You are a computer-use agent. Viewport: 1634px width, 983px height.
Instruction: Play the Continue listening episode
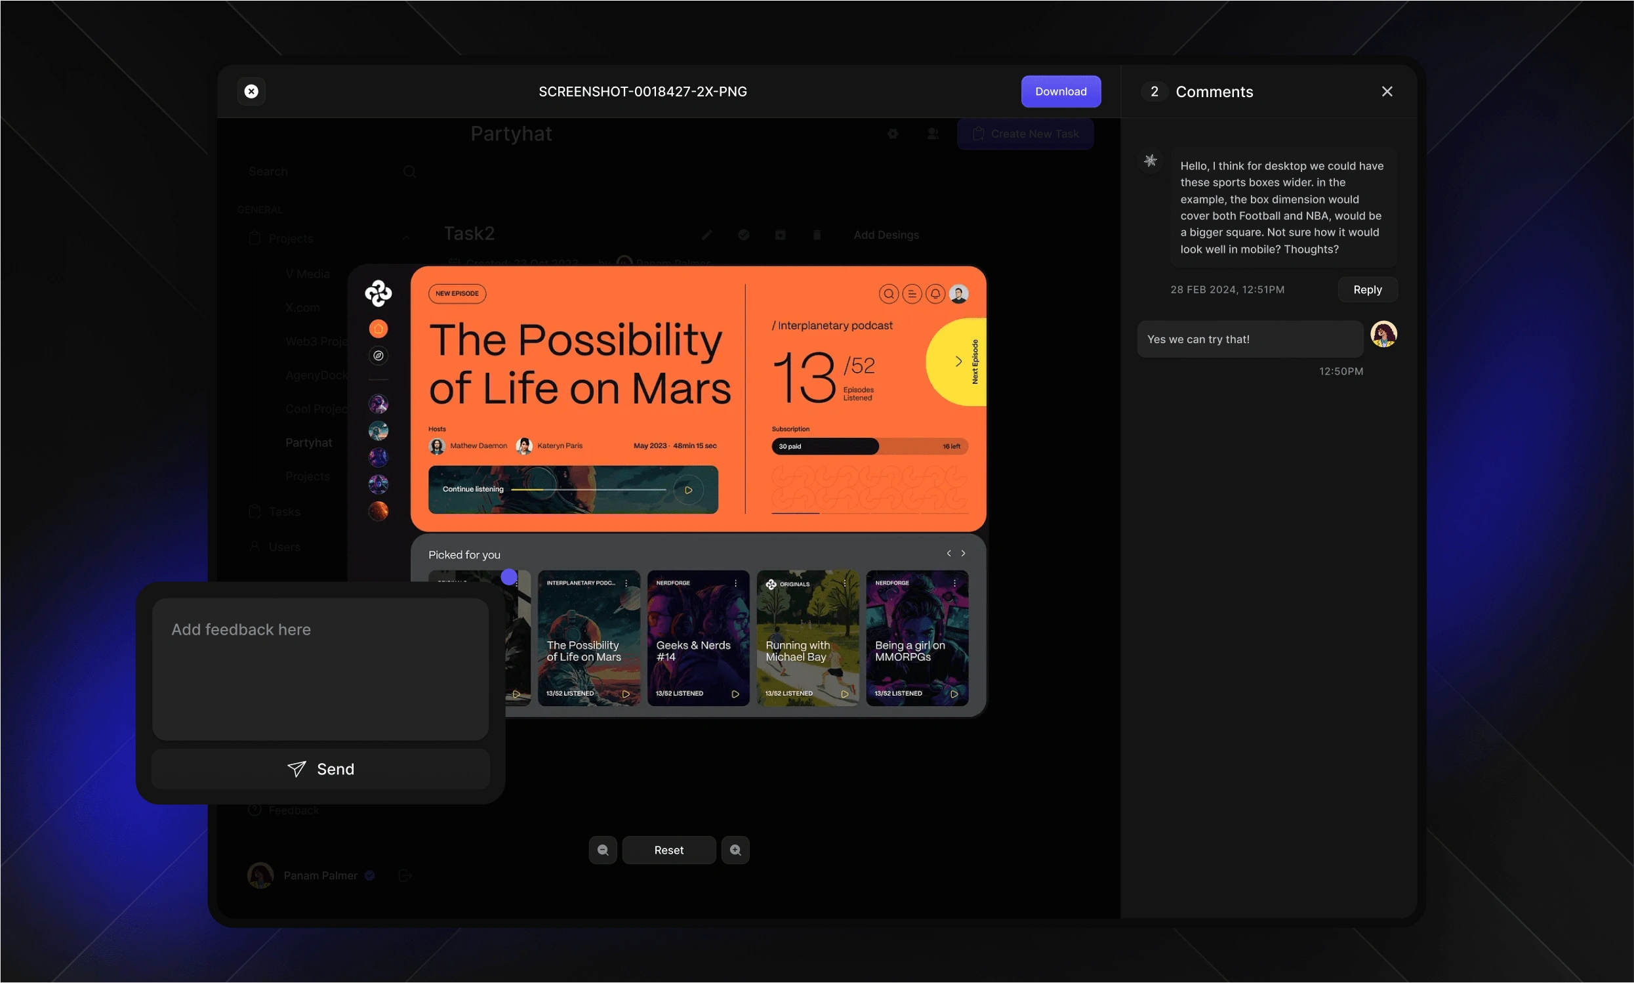point(688,490)
